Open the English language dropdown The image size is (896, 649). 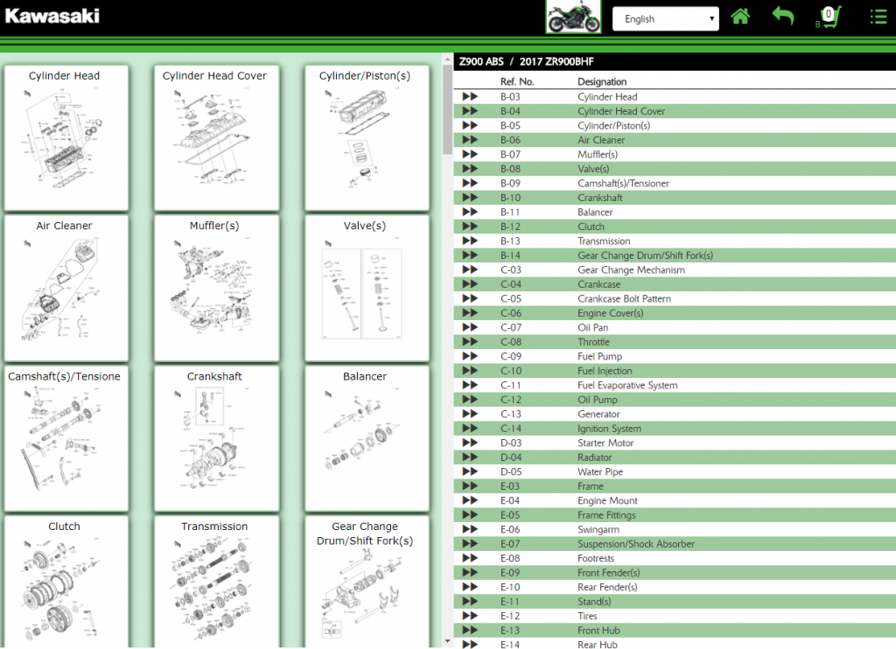click(666, 19)
